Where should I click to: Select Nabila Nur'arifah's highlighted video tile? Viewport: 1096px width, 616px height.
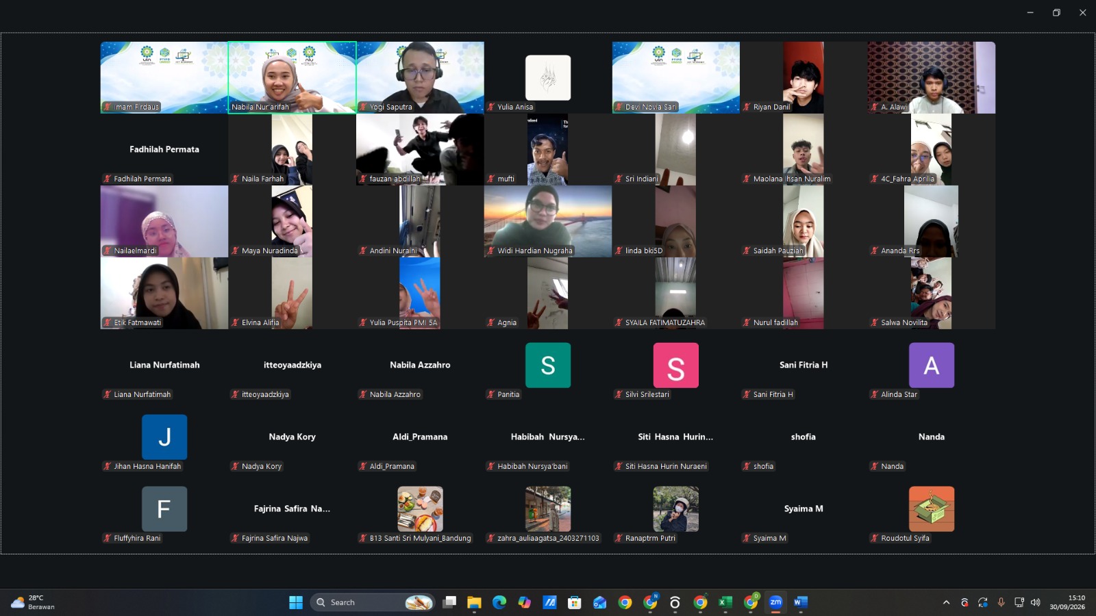292,77
